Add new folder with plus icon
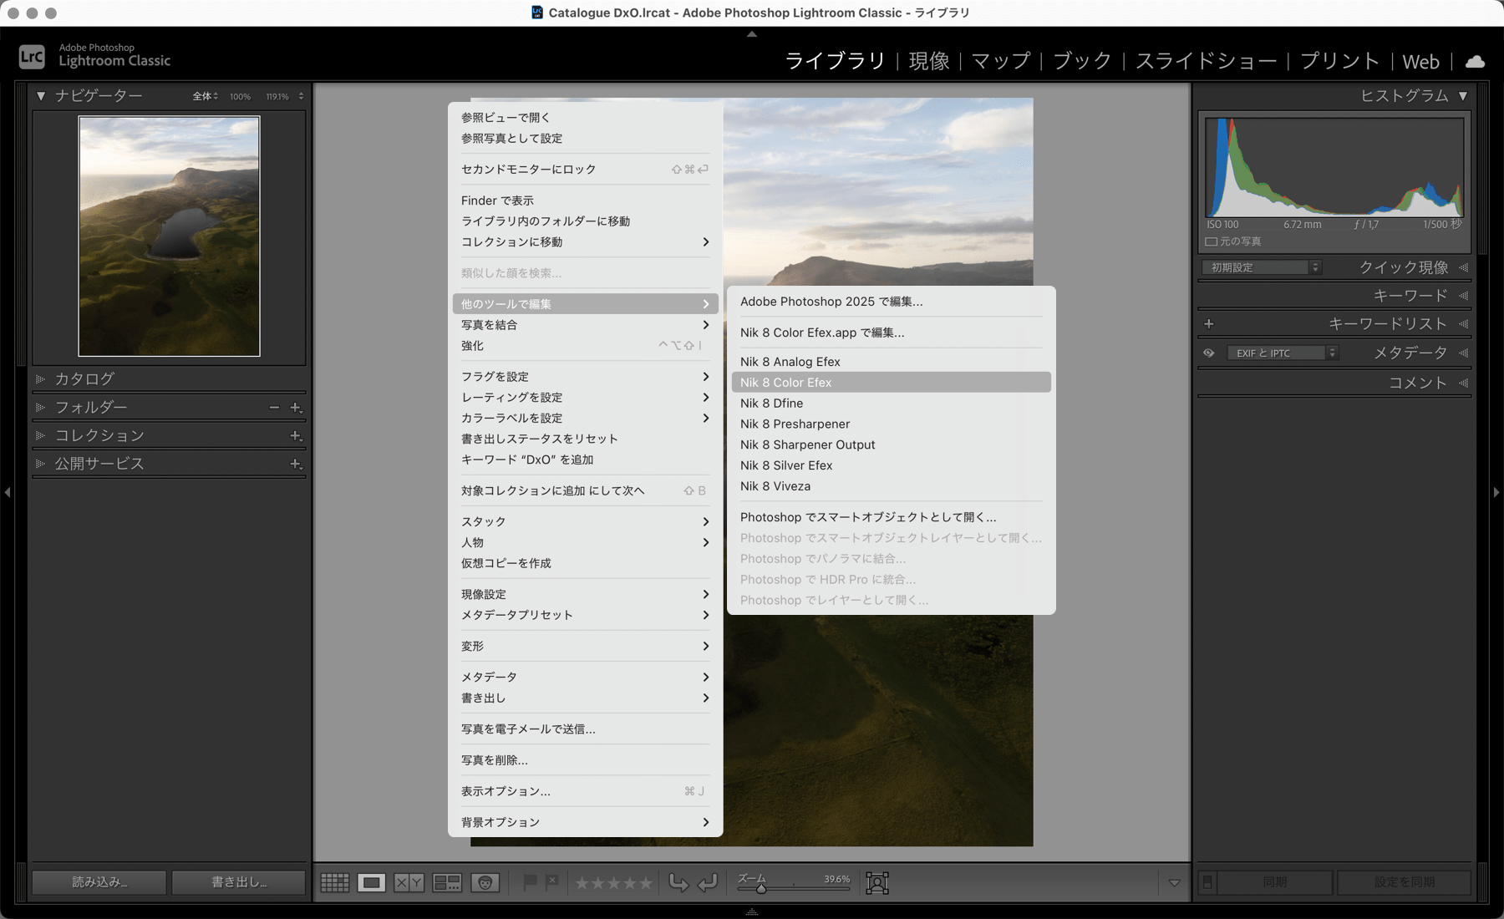 coord(296,408)
